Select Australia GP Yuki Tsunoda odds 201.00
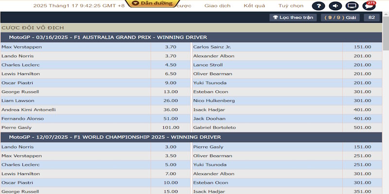389x194 pixels. pos(362,83)
